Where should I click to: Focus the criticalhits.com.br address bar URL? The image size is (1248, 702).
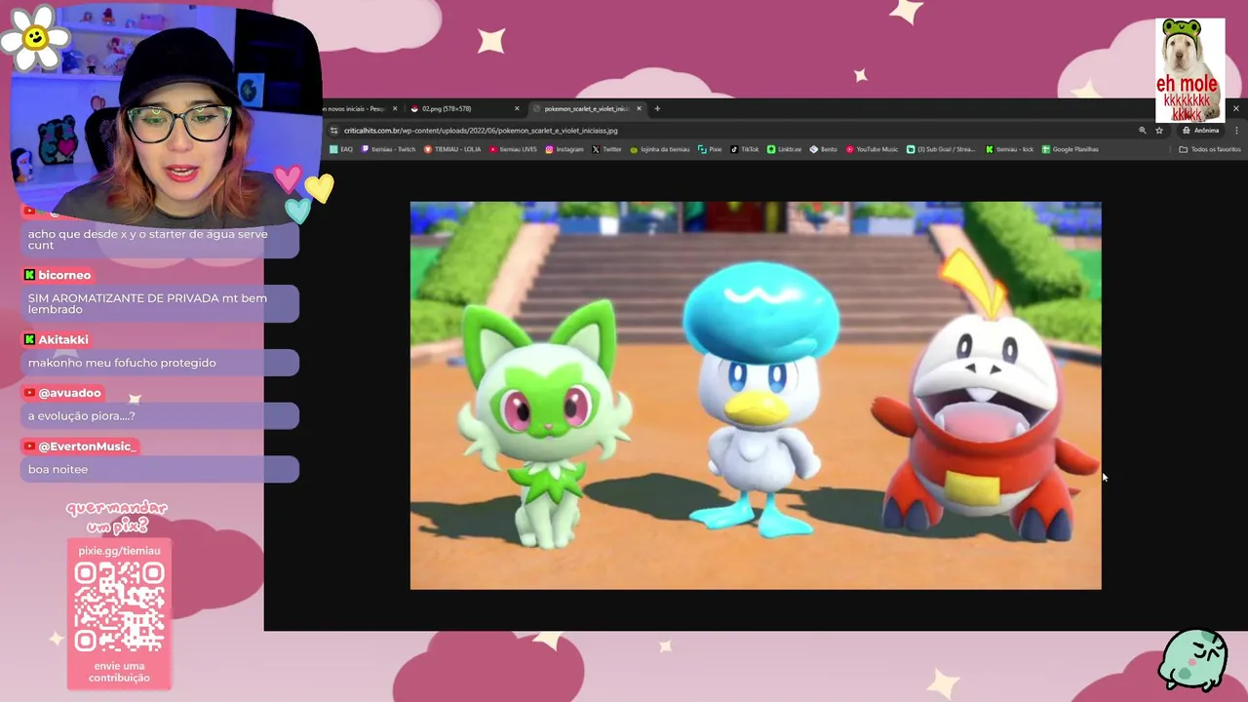tap(481, 130)
